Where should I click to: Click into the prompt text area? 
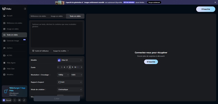click(57, 35)
